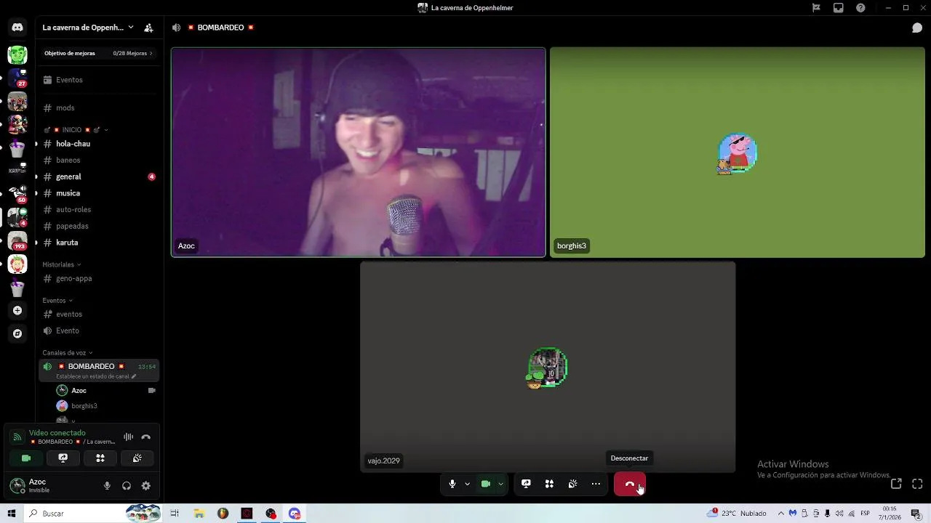Viewport: 931px width, 523px height.
Task: Open the chat bubble icon at top right
Action: click(x=917, y=28)
